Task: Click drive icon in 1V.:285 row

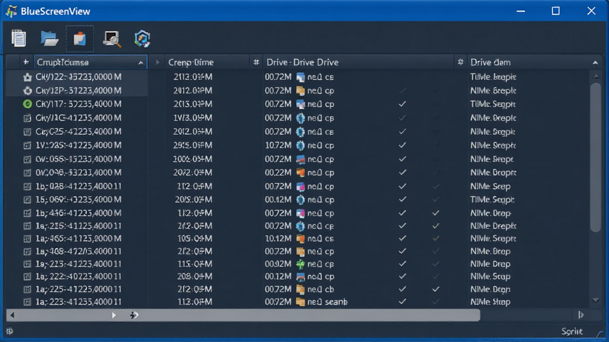Action: (x=300, y=145)
